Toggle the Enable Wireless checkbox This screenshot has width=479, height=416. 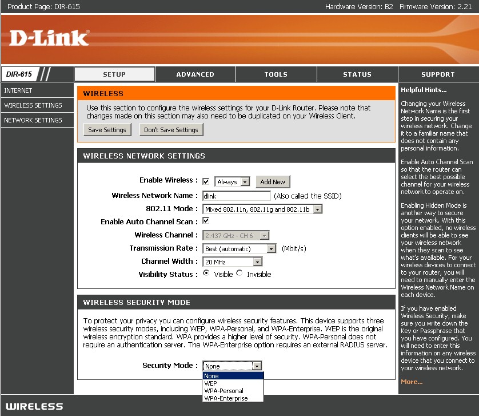(206, 181)
